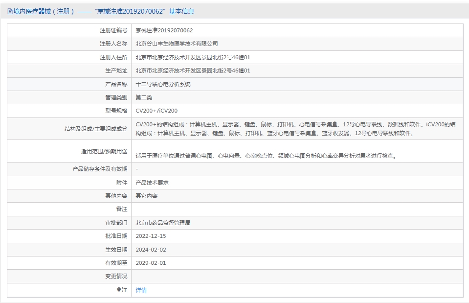Image resolution: width=469 pixels, height=303 pixels.
Task: Click the 生产地址 label
Action: point(116,70)
